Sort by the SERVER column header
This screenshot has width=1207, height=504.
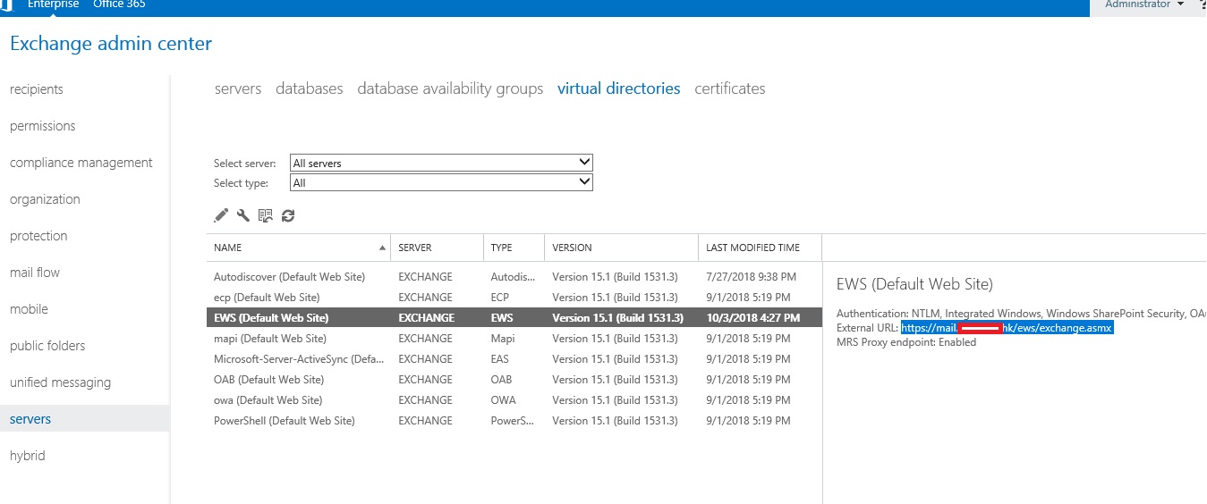click(437, 248)
